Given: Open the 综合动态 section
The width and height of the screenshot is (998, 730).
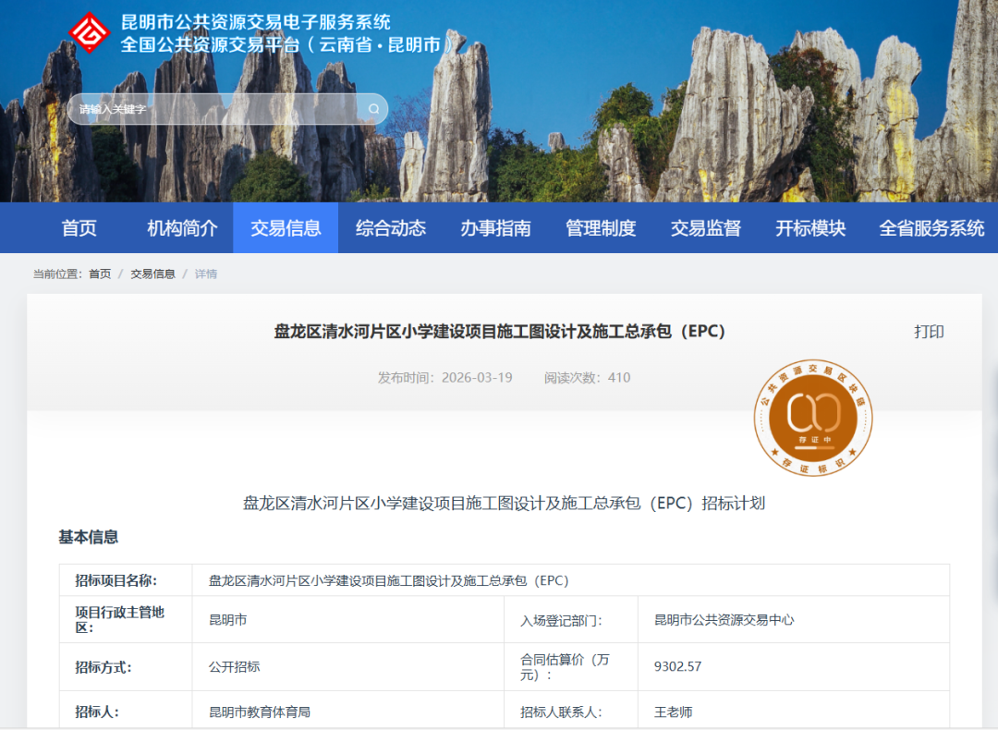Looking at the screenshot, I should point(389,228).
